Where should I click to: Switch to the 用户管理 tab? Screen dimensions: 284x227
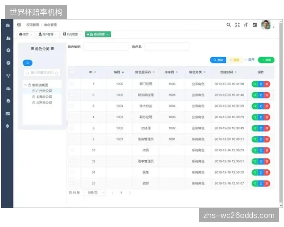coord(48,34)
